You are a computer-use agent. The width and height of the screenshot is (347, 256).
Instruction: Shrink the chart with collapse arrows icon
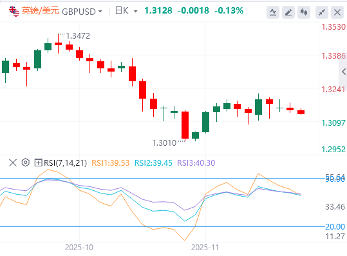click(322, 12)
